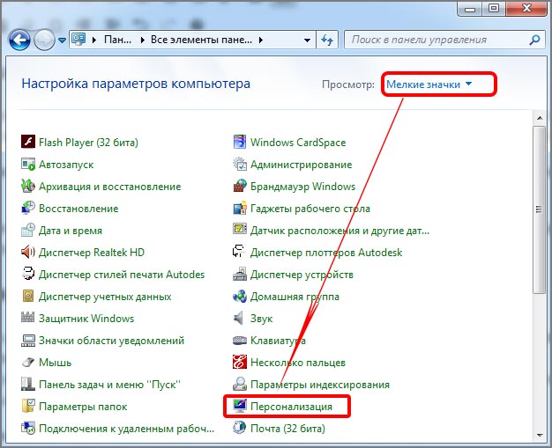
Task: Click the Администрирование gear icon
Action: click(x=240, y=165)
